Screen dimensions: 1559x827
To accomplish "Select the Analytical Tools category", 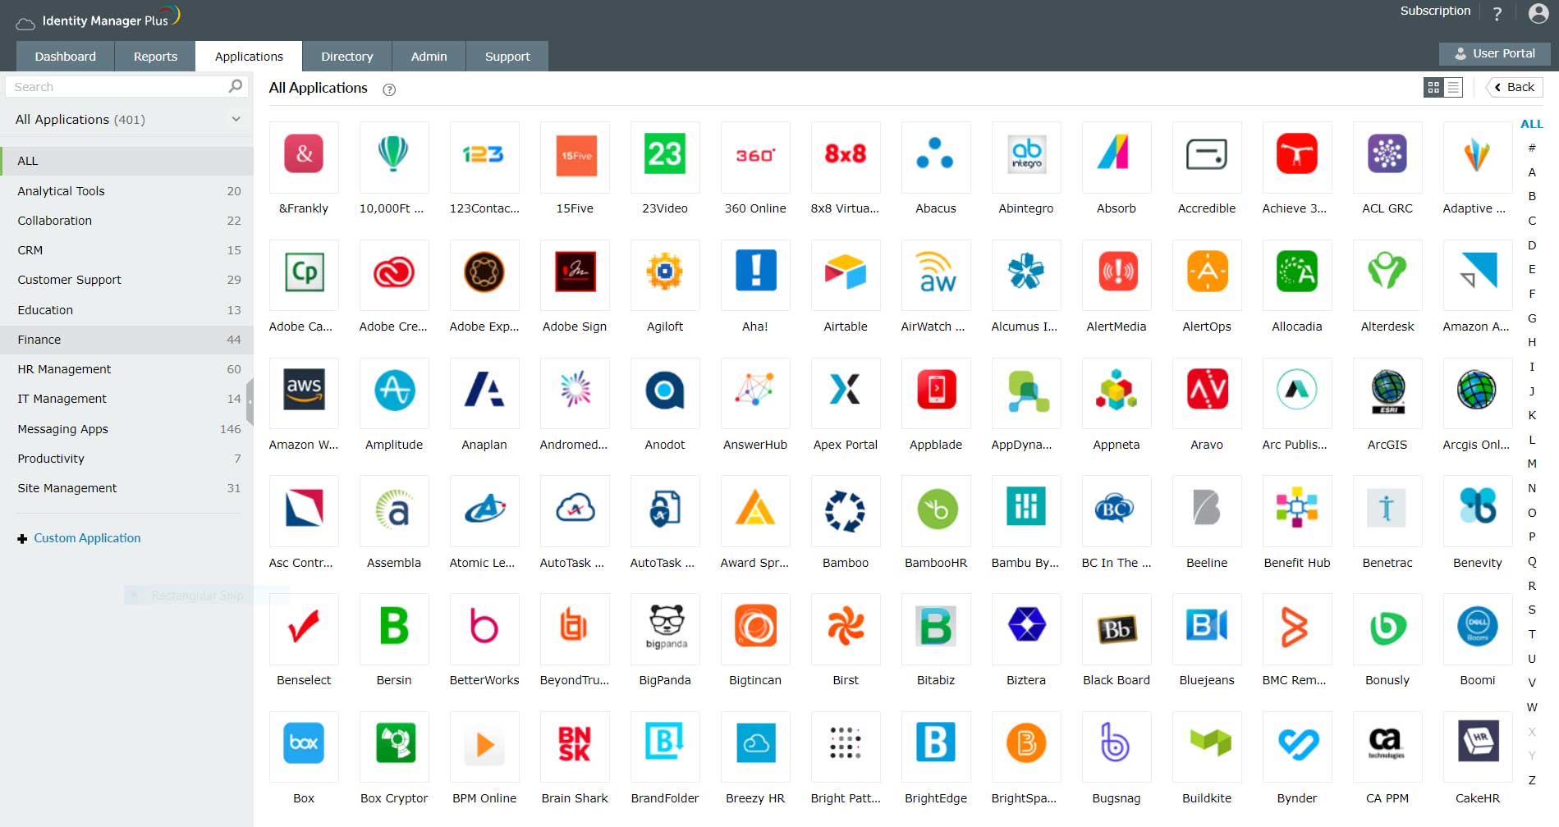I will (126, 191).
